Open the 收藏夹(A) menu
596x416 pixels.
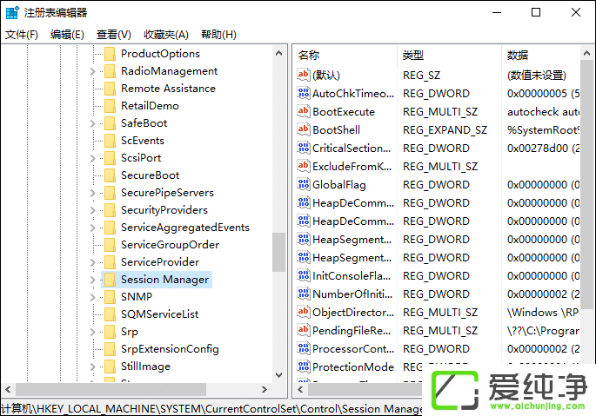[165, 35]
